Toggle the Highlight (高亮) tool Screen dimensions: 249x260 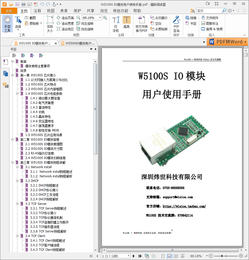click(x=127, y=22)
